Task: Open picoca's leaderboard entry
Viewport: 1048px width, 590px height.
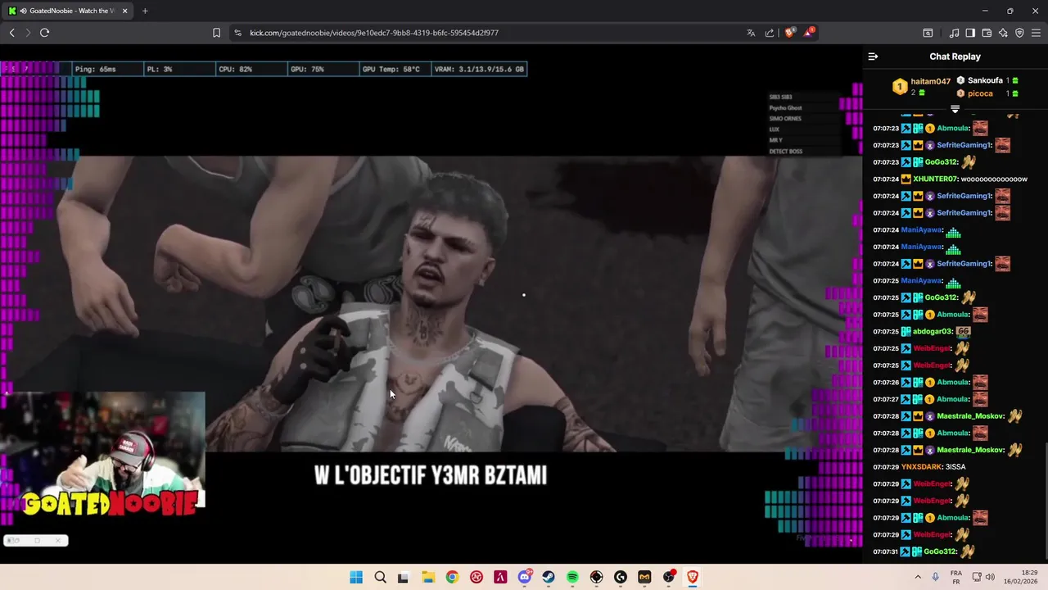Action: (x=980, y=93)
